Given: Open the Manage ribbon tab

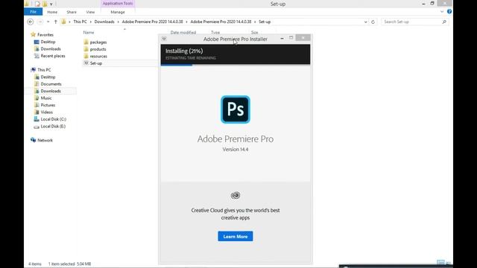Looking at the screenshot, I should click(x=118, y=12).
